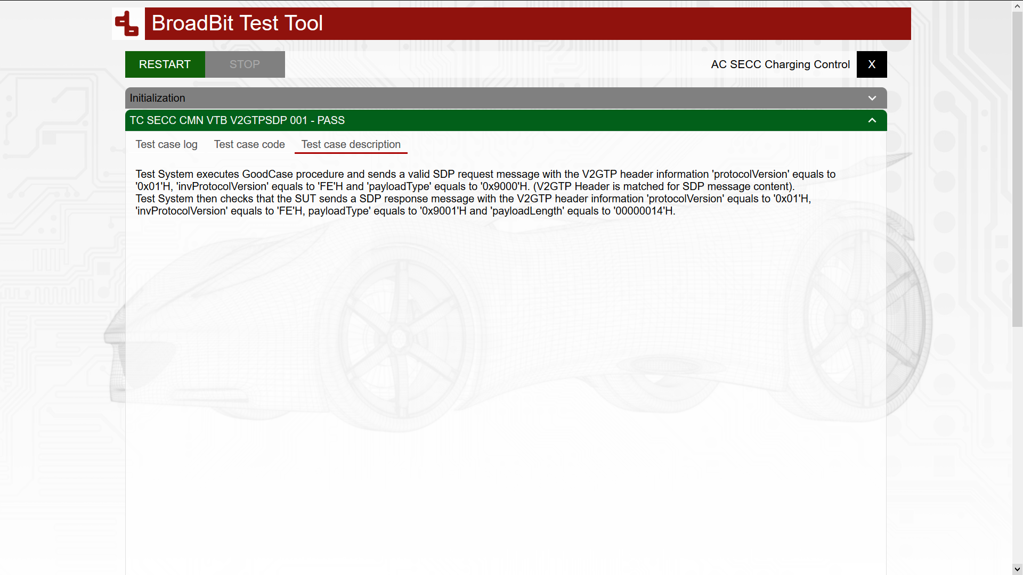This screenshot has width=1023, height=575.
Task: Click the TC SECC CMN VTB V2GTPSDP 001 - PASS header
Action: click(x=506, y=120)
